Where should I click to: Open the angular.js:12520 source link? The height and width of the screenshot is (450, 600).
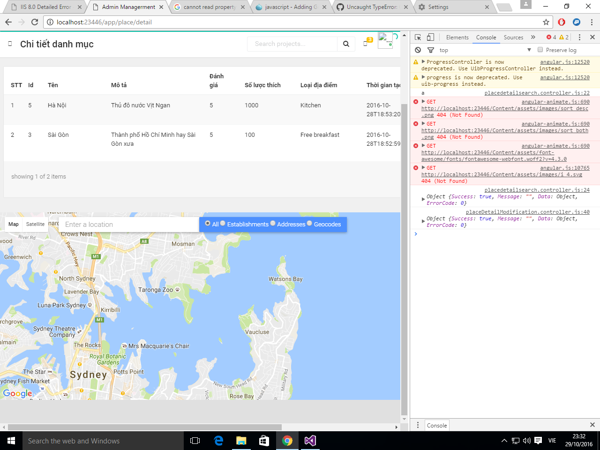tap(565, 61)
